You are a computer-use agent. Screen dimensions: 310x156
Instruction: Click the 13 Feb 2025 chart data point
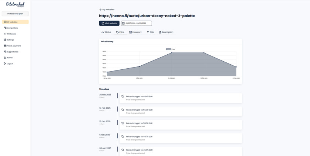tap(172, 53)
